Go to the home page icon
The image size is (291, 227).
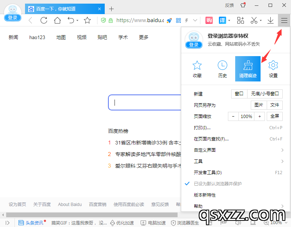pos(57,20)
